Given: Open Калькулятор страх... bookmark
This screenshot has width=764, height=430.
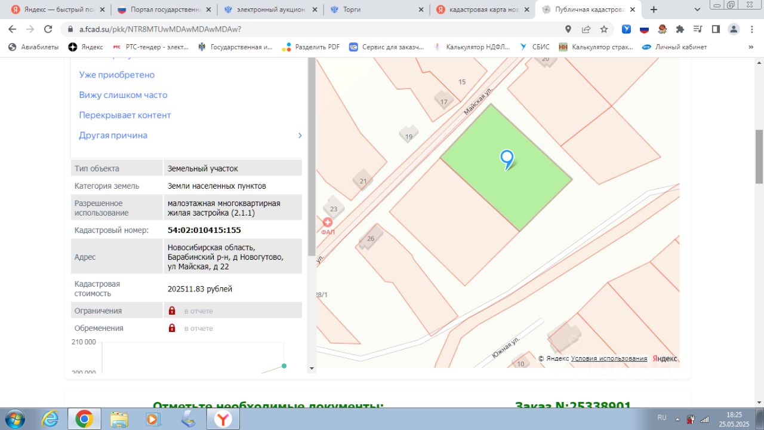Looking at the screenshot, I should [x=596, y=47].
